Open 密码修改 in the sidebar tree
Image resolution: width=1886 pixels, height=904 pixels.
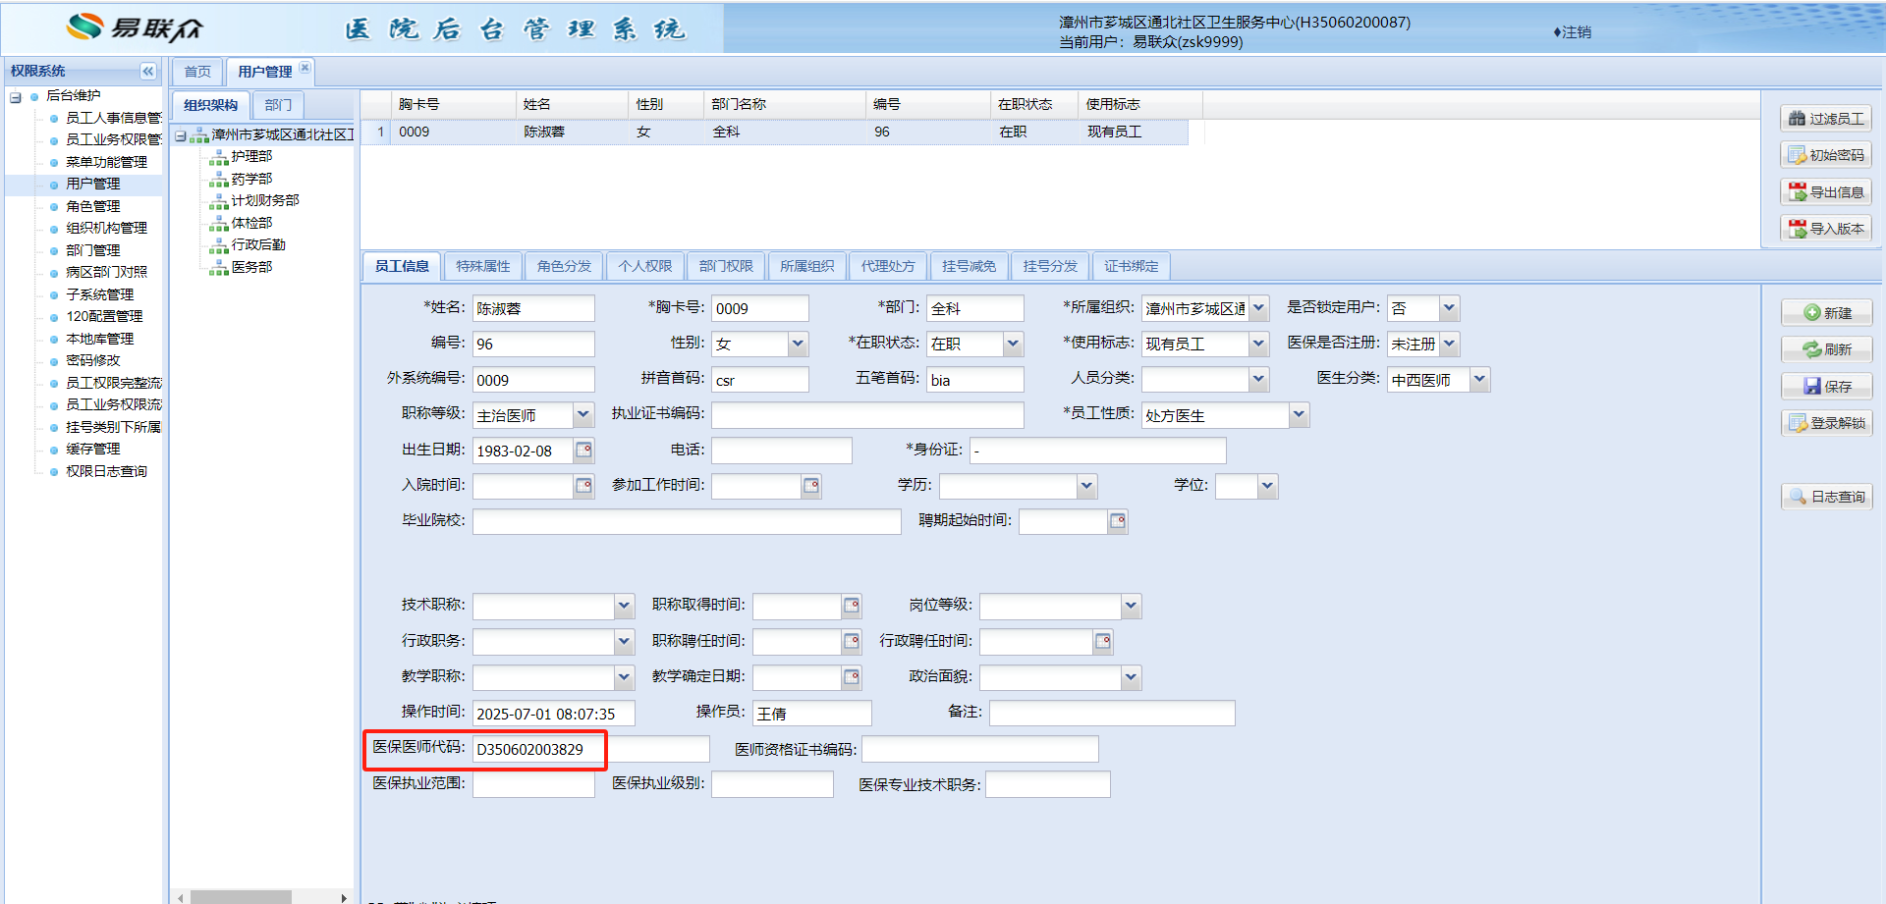pos(93,360)
